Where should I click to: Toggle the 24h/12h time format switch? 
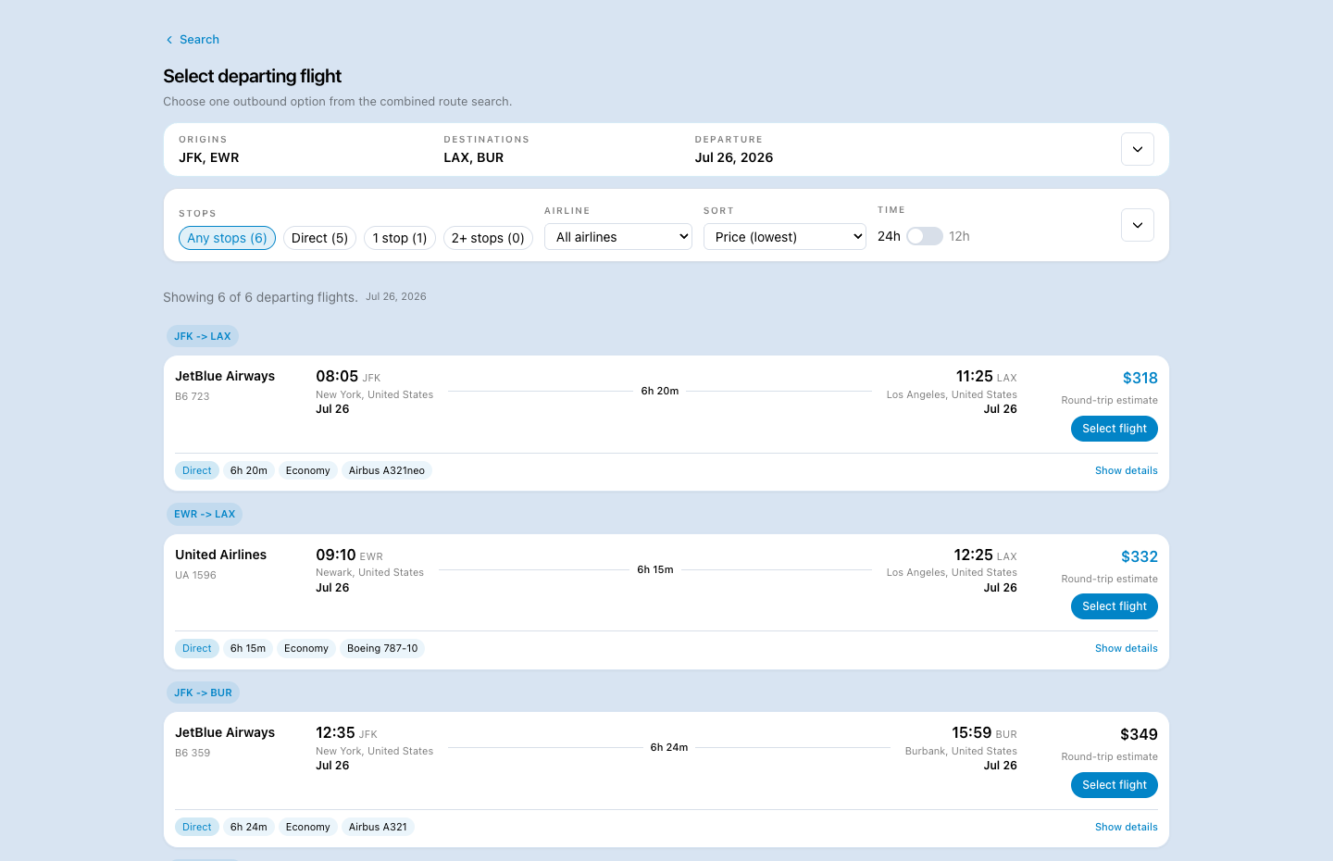pos(924,236)
